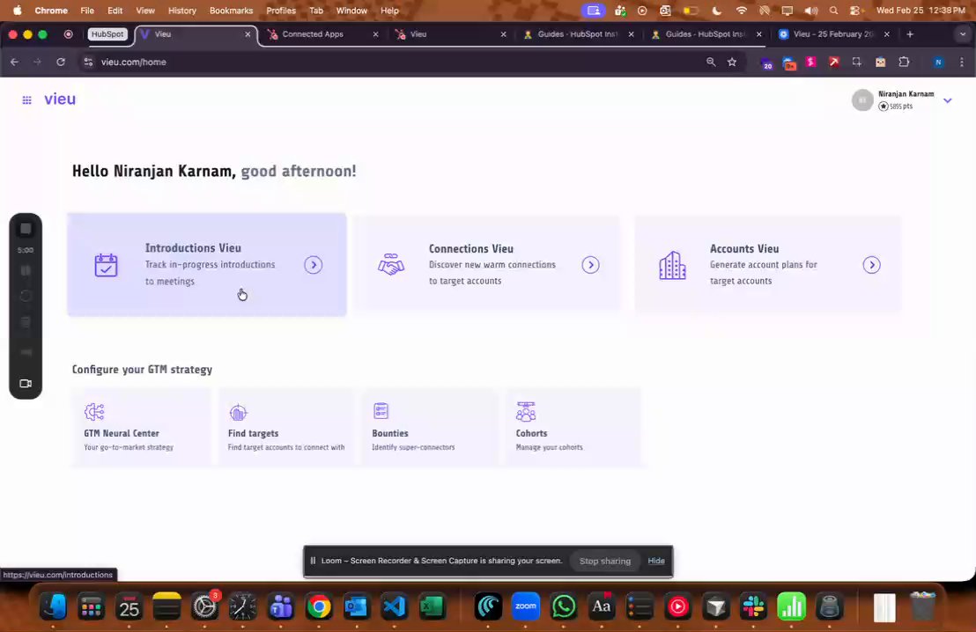Click the vieu.com/home address bar
Image resolution: width=976 pixels, height=632 pixels.
(133, 62)
